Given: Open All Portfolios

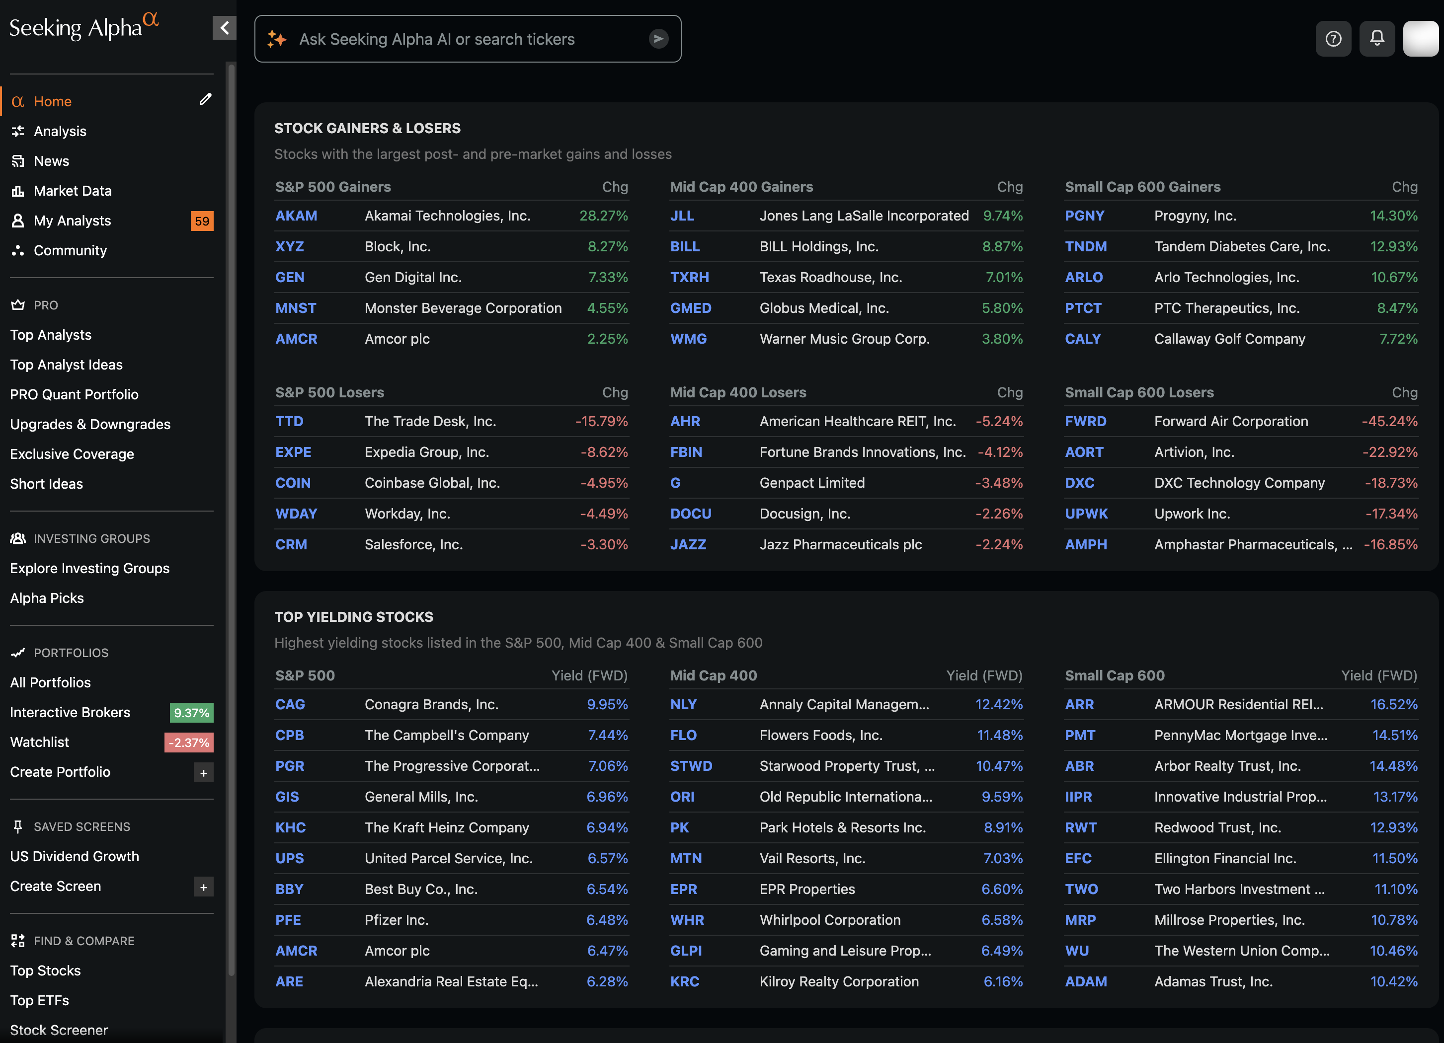Looking at the screenshot, I should (x=50, y=683).
